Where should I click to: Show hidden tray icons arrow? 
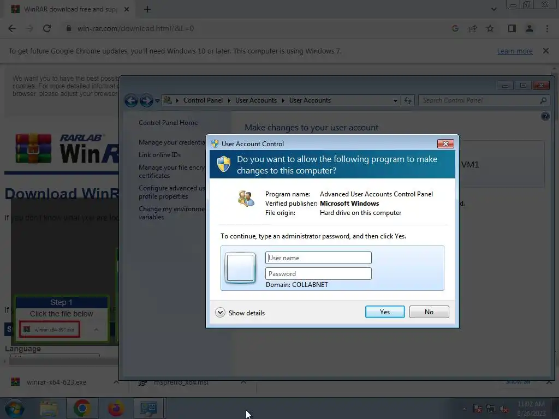[464, 409]
